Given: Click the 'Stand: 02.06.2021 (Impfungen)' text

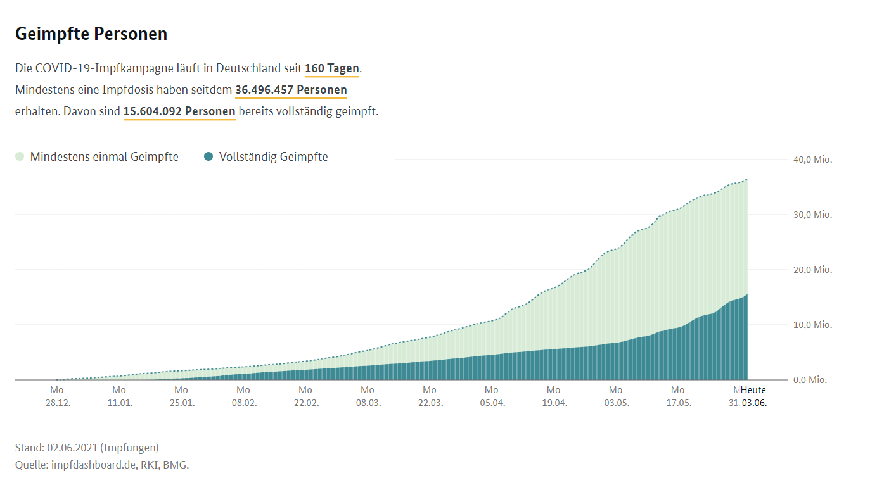Looking at the screenshot, I should (x=87, y=448).
